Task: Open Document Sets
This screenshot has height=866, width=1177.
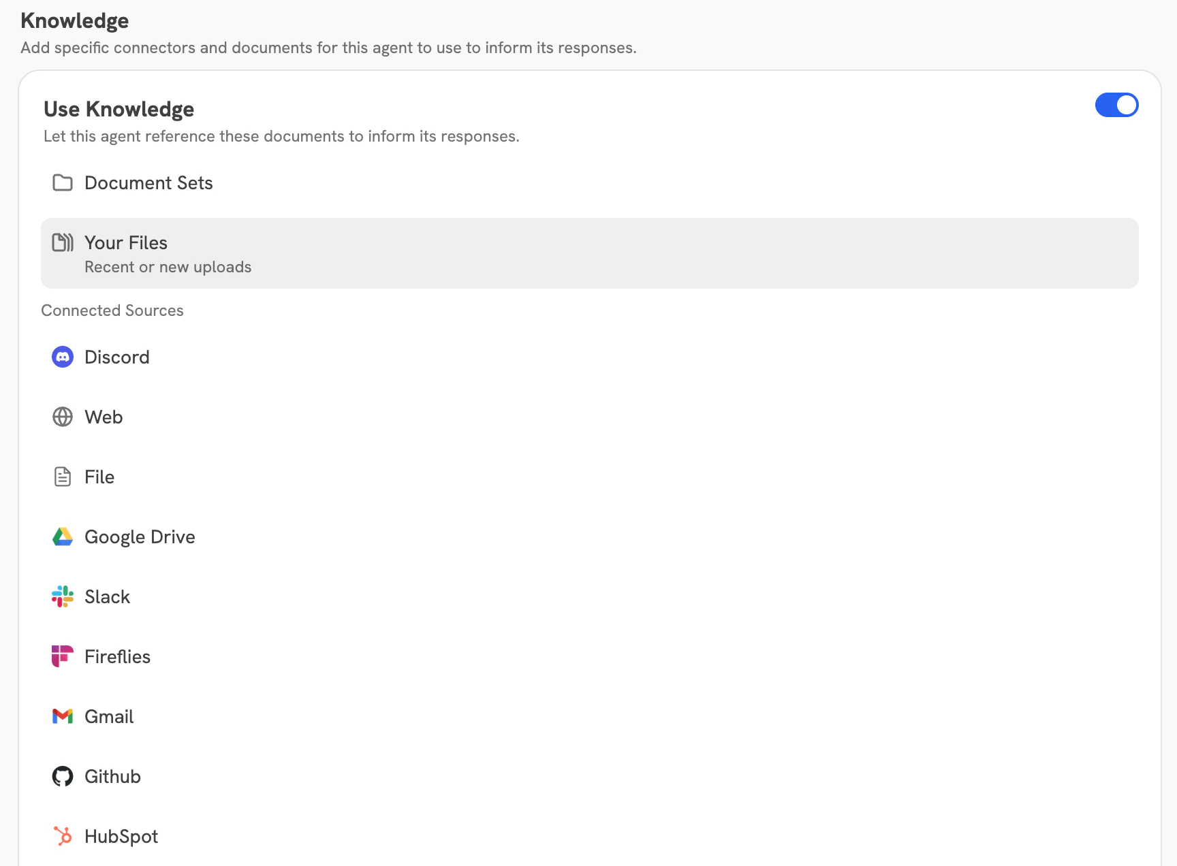Action: (148, 182)
